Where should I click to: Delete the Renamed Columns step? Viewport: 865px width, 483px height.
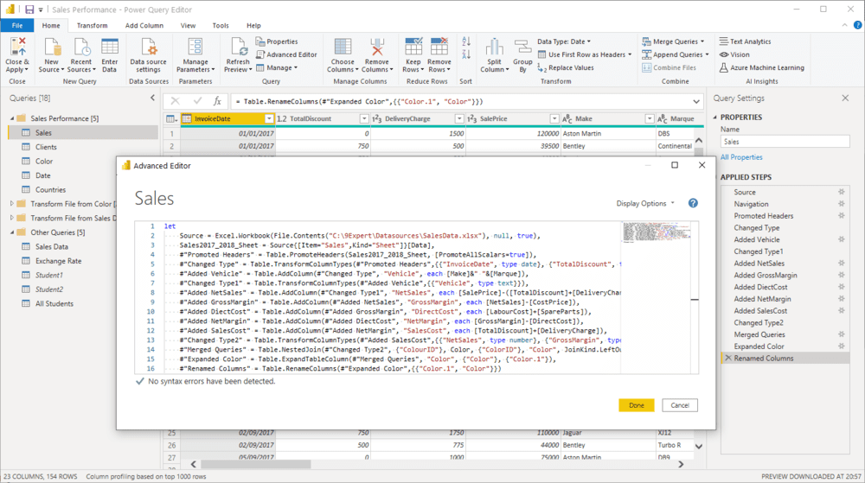[728, 358]
